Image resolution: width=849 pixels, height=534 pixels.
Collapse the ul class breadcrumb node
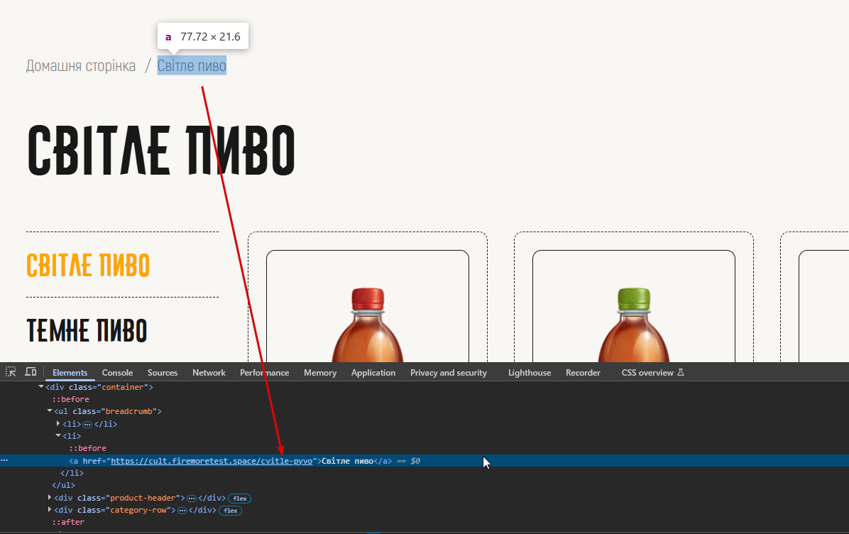click(50, 411)
